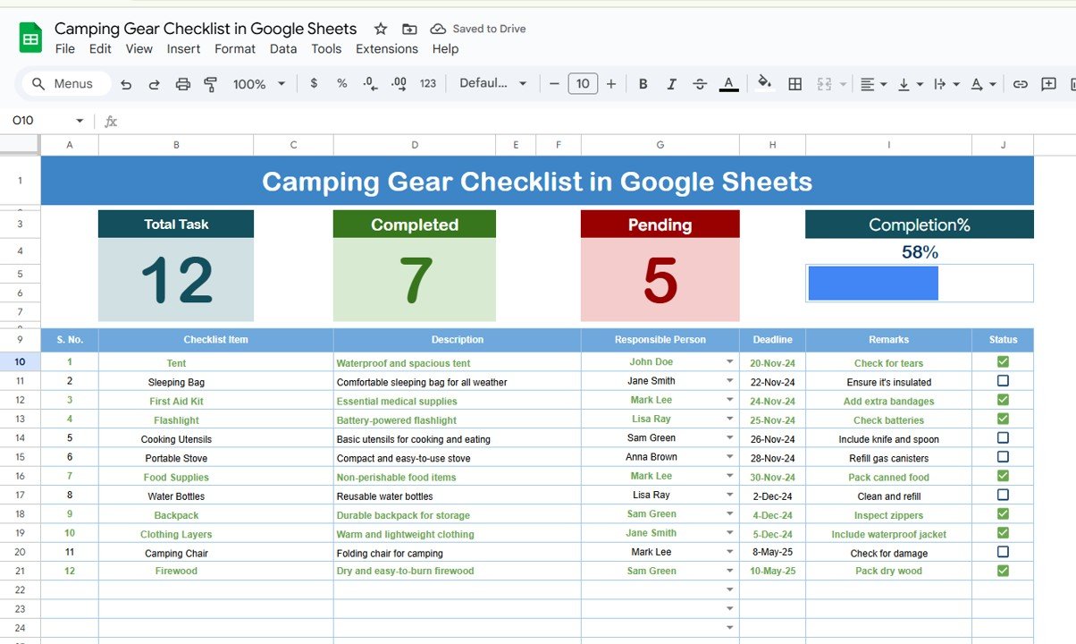The width and height of the screenshot is (1076, 644).
Task: Click the horizontal align icon
Action: (867, 84)
